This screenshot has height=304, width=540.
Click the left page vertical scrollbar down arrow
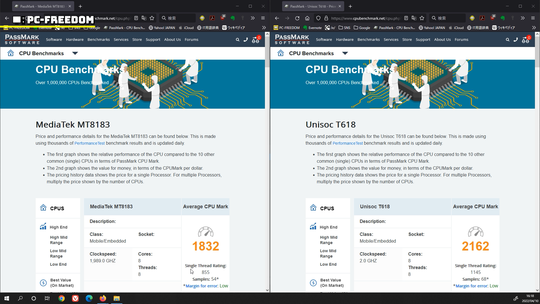pos(267,290)
